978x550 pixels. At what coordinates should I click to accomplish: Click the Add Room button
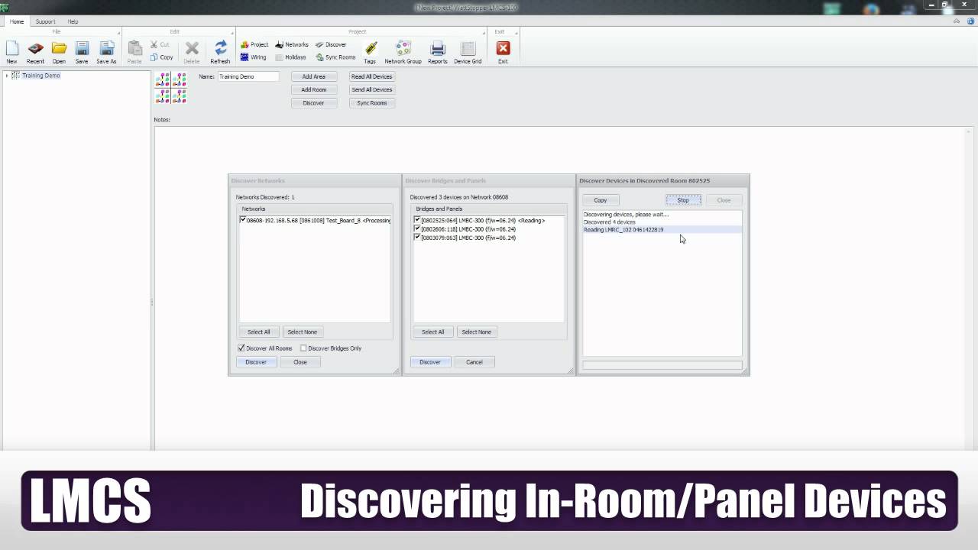pyautogui.click(x=313, y=89)
